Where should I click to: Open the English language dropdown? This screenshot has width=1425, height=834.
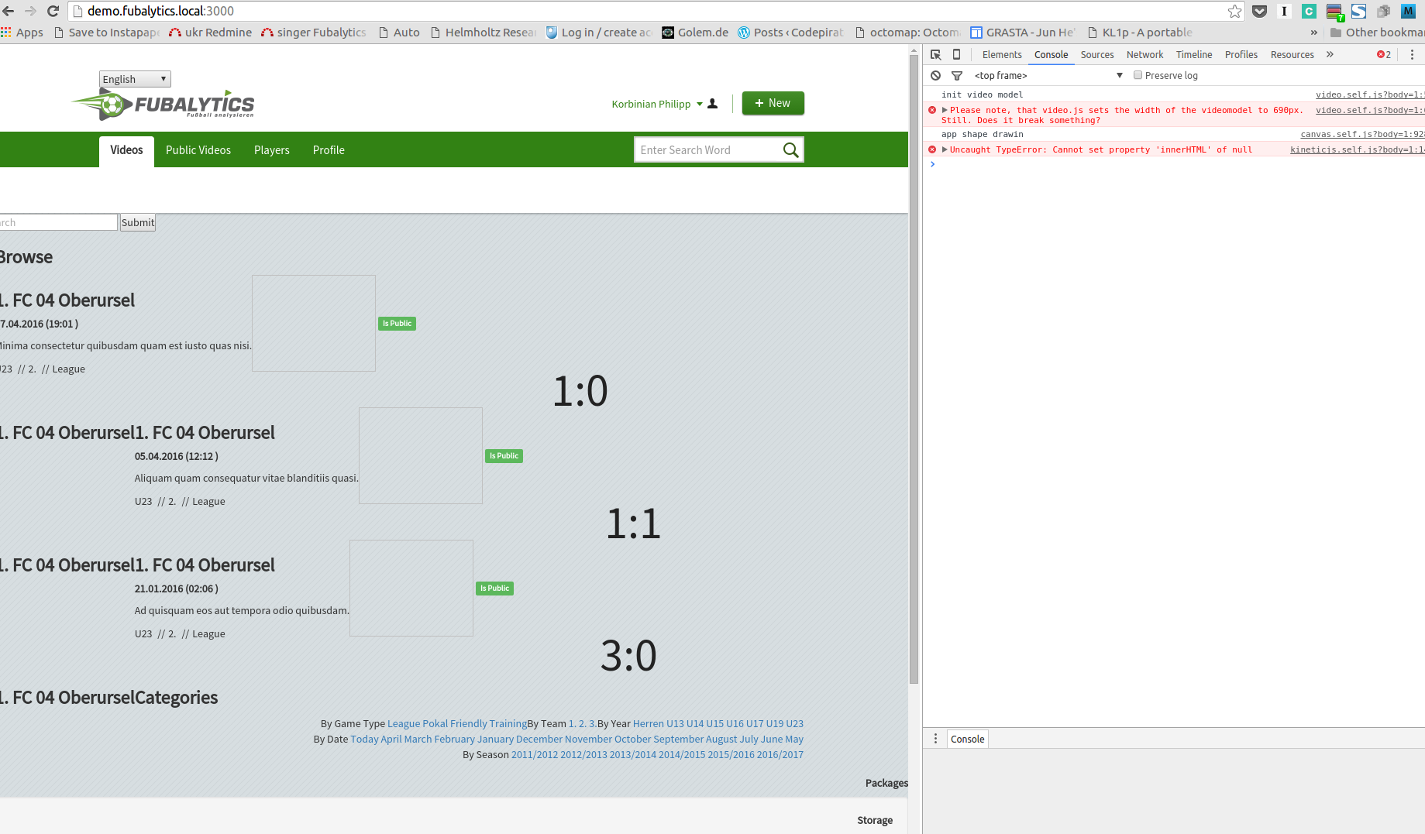point(135,79)
